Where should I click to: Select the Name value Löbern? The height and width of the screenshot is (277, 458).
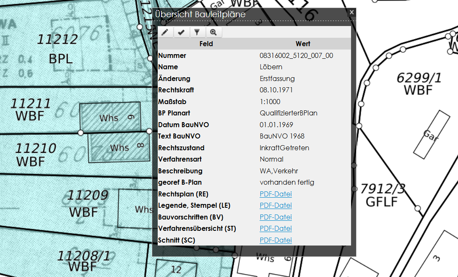[271, 67]
